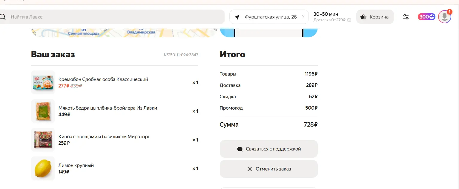The image size is (459, 189).
Task: Open the Лимон крупный lemon image
Action: click(43, 168)
